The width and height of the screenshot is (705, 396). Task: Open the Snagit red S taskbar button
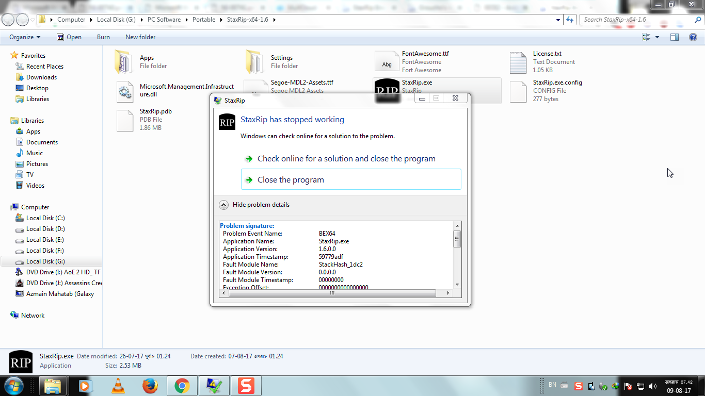[246, 386]
